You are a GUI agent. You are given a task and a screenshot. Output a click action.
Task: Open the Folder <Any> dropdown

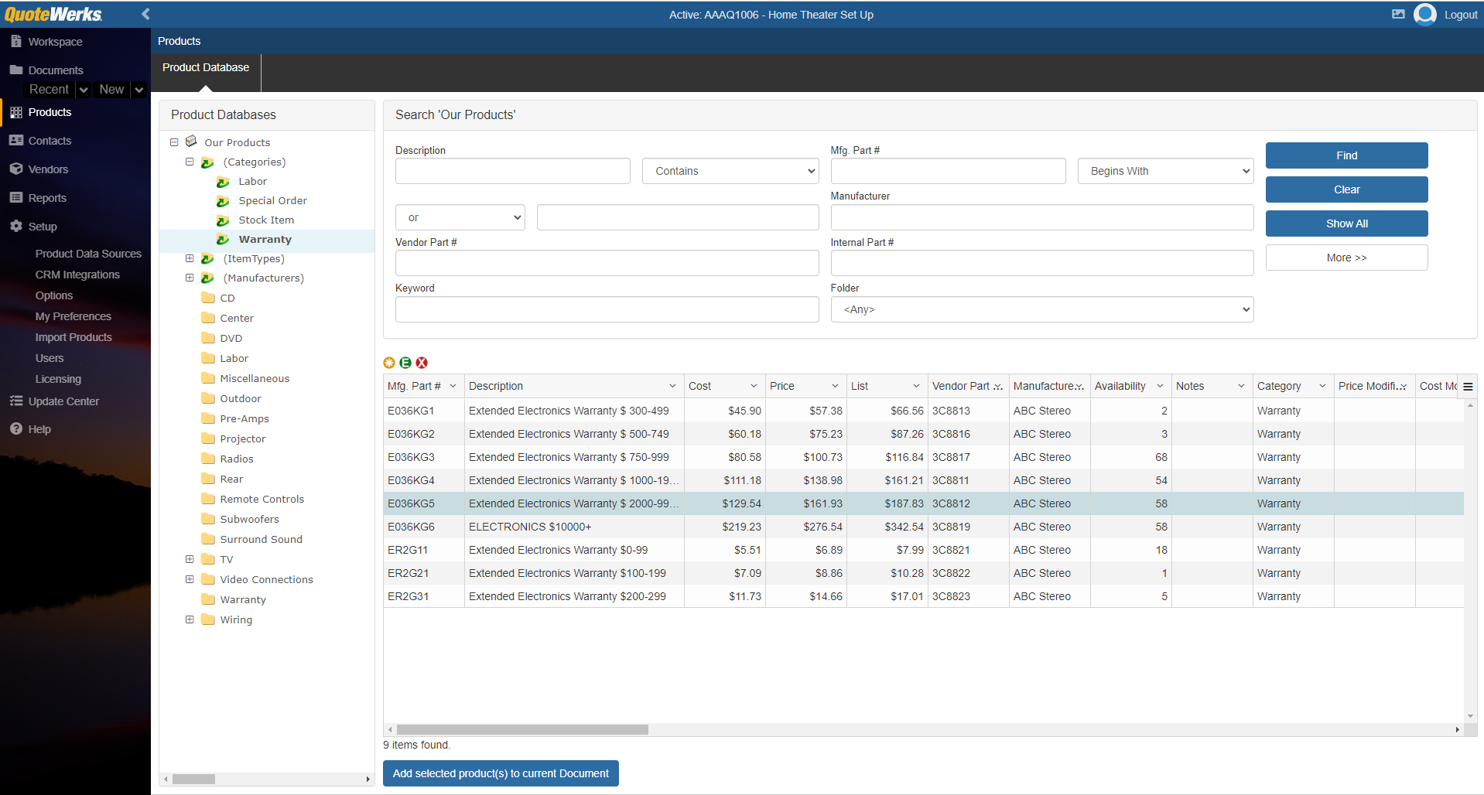(x=1042, y=309)
